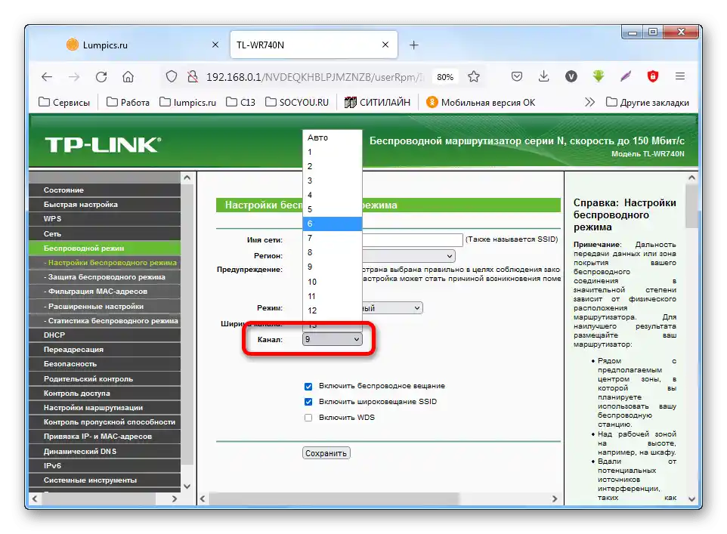Open the SOCYOU.RU bookmark folder

tap(297, 103)
